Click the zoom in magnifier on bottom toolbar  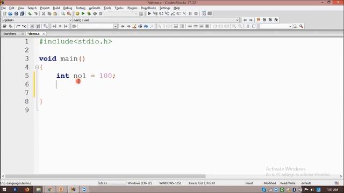pos(234,26)
